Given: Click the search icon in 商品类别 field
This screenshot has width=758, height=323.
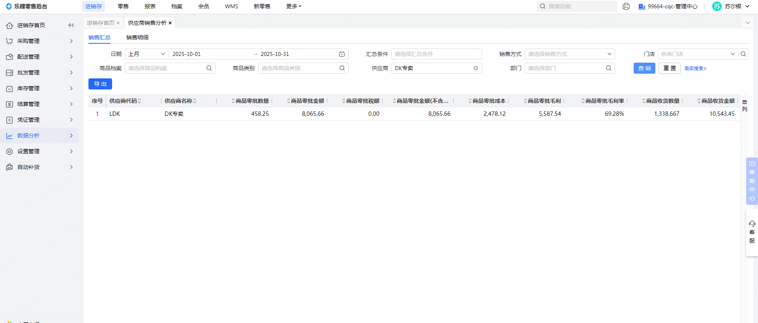Looking at the screenshot, I should 342,68.
